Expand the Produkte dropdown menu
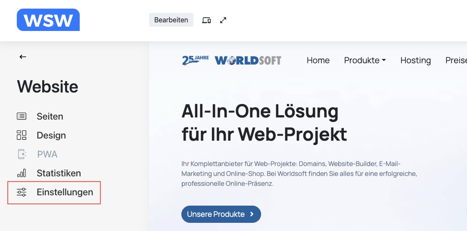This screenshot has height=231, width=467. pyautogui.click(x=364, y=60)
